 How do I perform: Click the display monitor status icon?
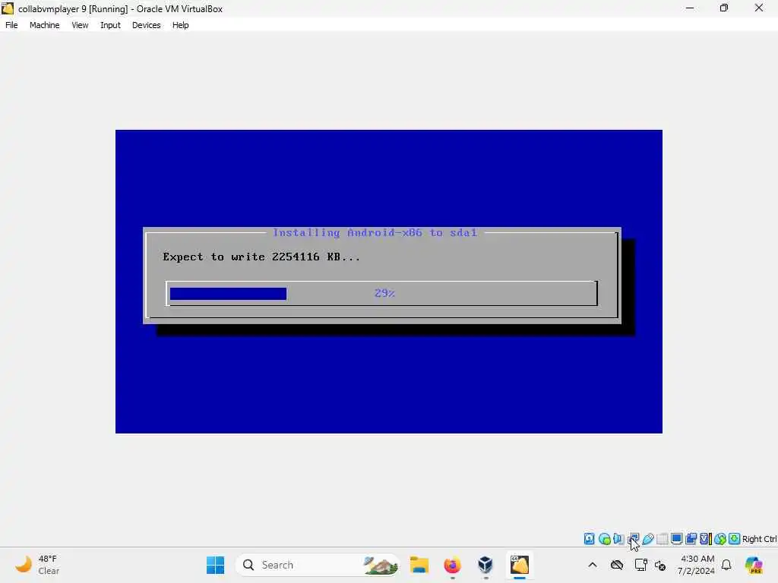pos(676,538)
